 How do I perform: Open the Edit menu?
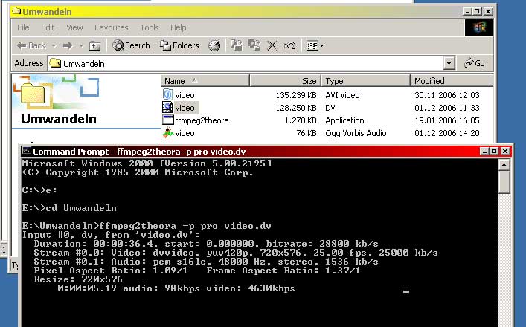[48, 27]
